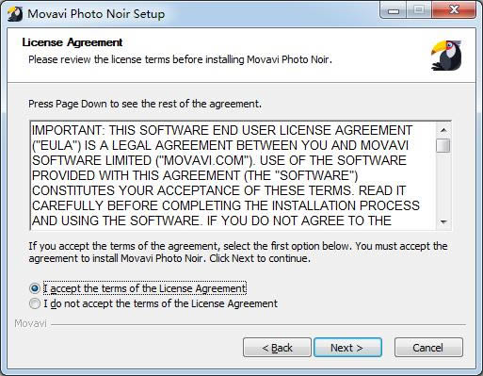Screen dimensions: 483x376
Task: Click the empty scrollbar track below the thumb
Action: [443, 184]
